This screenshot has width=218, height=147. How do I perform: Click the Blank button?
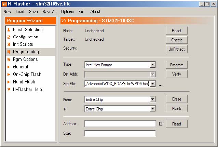tap(177, 108)
